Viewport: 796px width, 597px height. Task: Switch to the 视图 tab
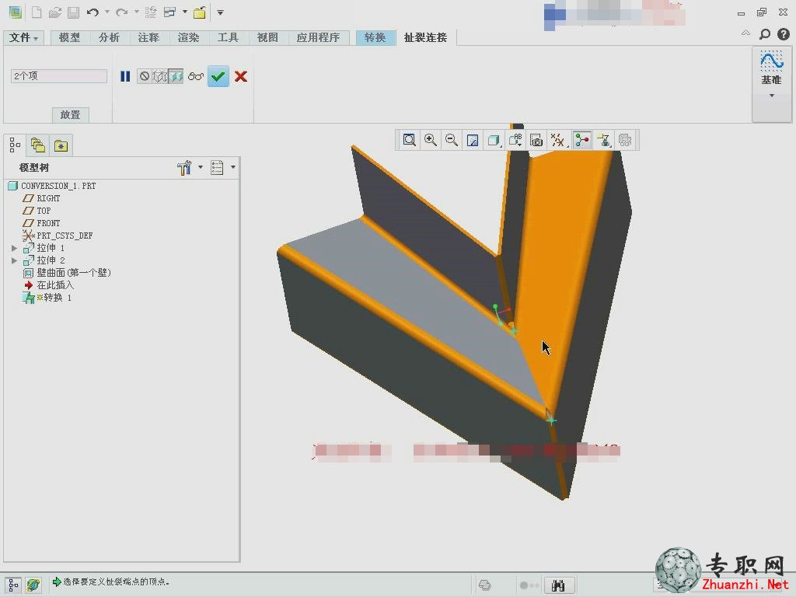click(x=267, y=37)
